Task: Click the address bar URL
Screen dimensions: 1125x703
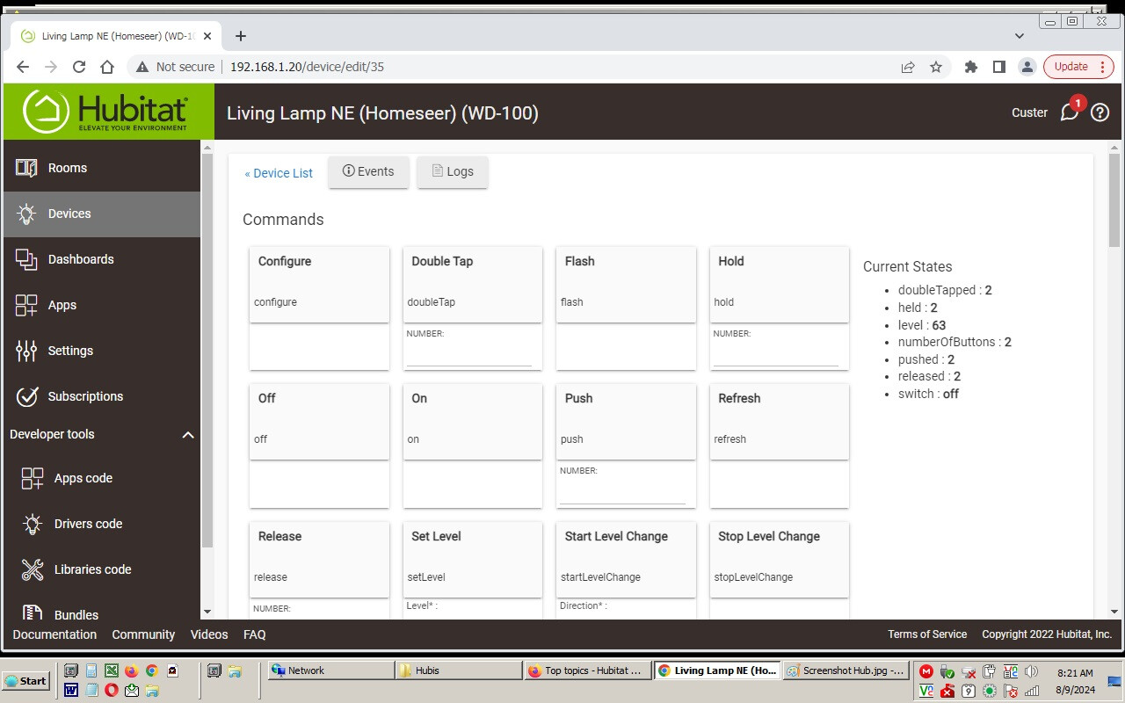Action: point(307,67)
